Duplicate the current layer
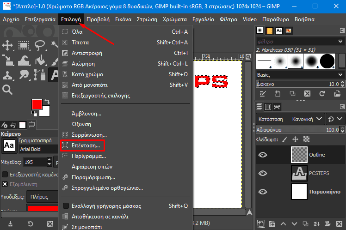 (x=306, y=224)
